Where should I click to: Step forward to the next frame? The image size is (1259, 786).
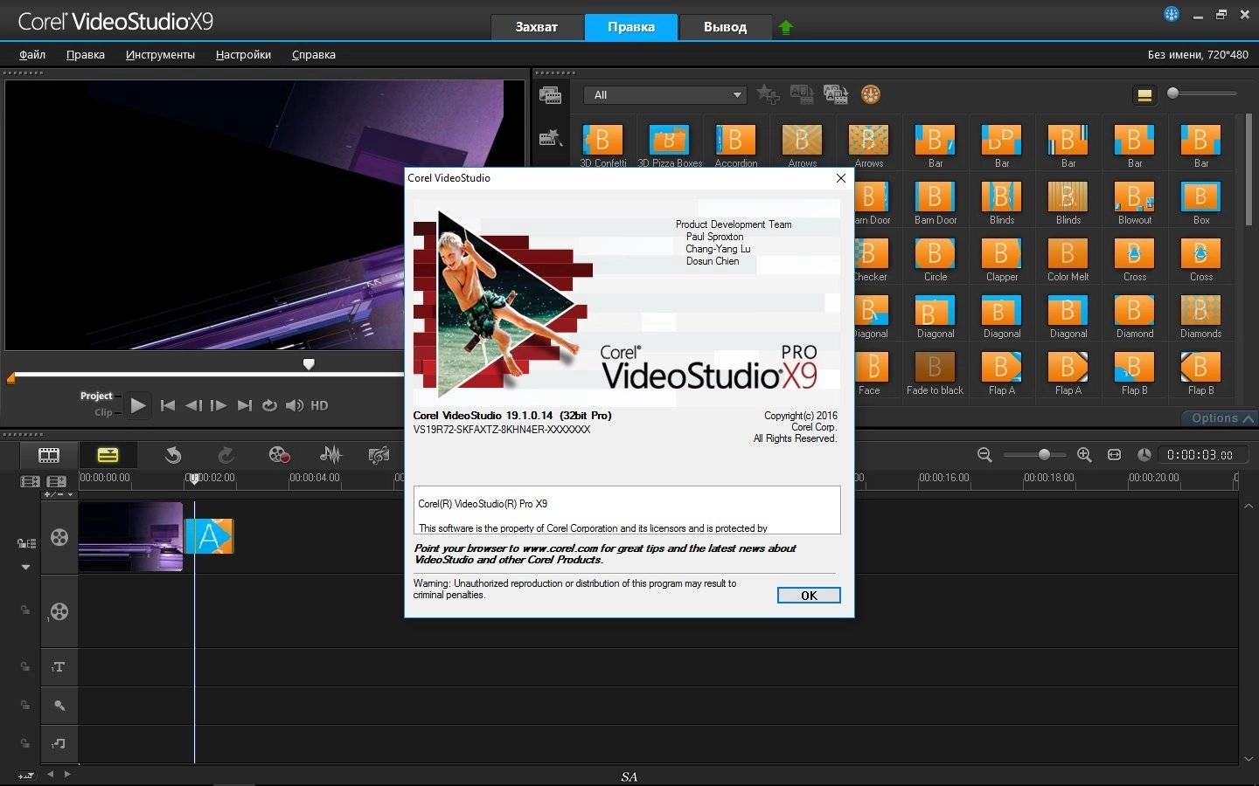[x=219, y=405]
